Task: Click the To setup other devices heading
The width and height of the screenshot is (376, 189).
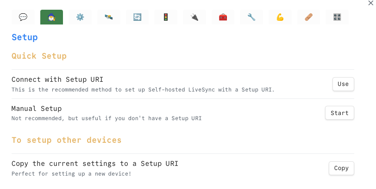Action: coord(66,140)
